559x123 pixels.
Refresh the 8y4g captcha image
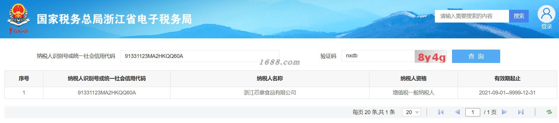(431, 56)
